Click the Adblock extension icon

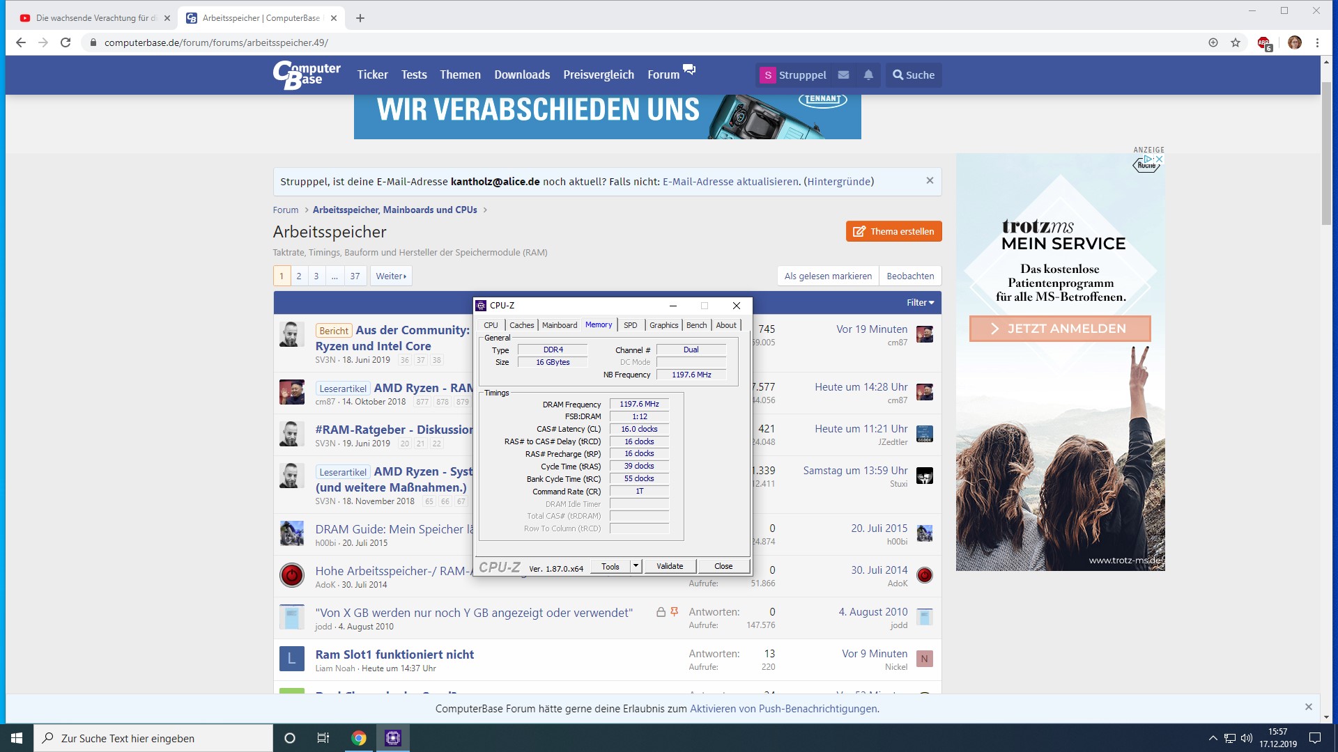1264,42
